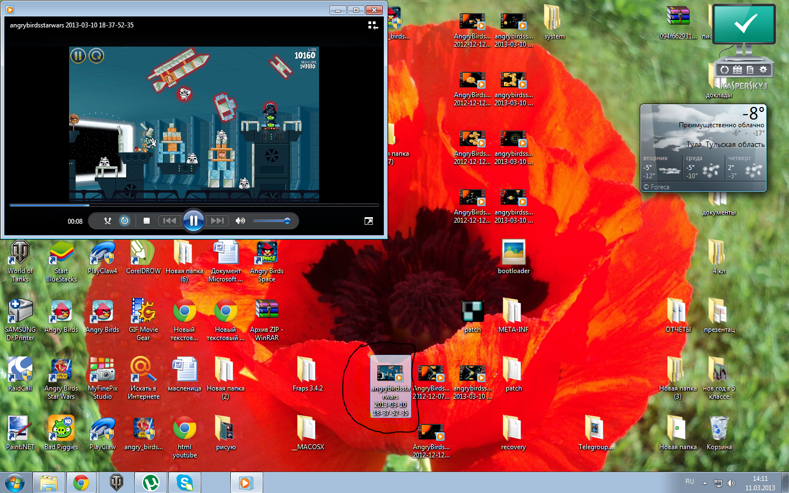Open Kaspersky gadget settings gear
This screenshot has width=789, height=493.
(763, 70)
